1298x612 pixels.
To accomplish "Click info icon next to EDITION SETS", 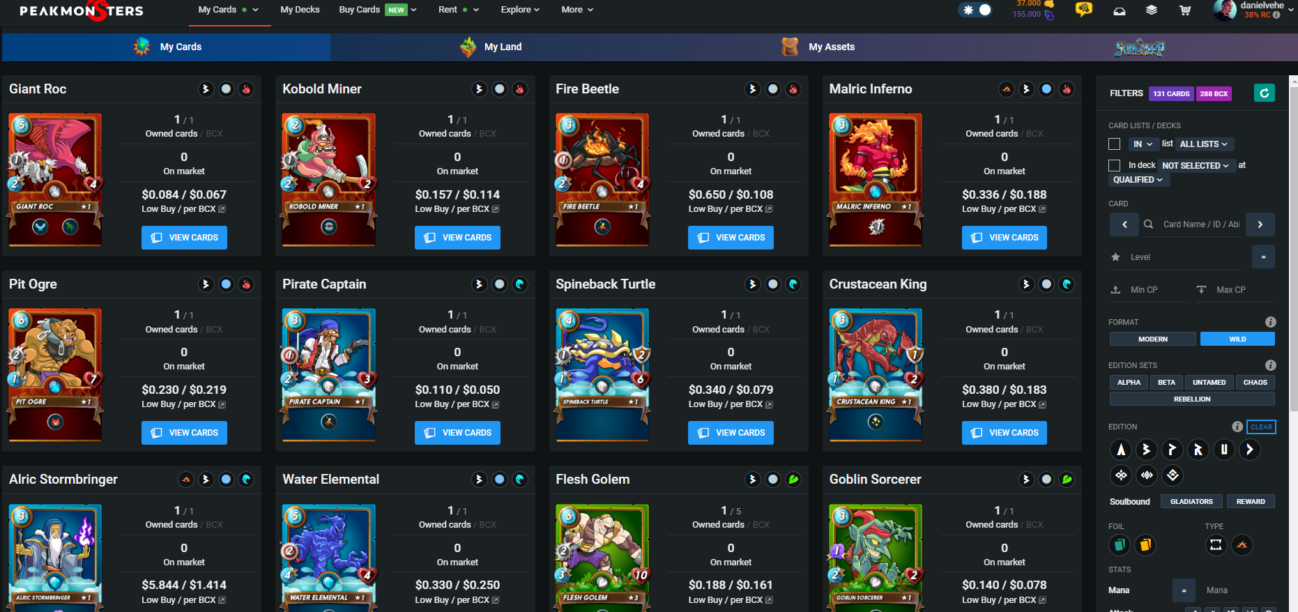I will tap(1271, 365).
